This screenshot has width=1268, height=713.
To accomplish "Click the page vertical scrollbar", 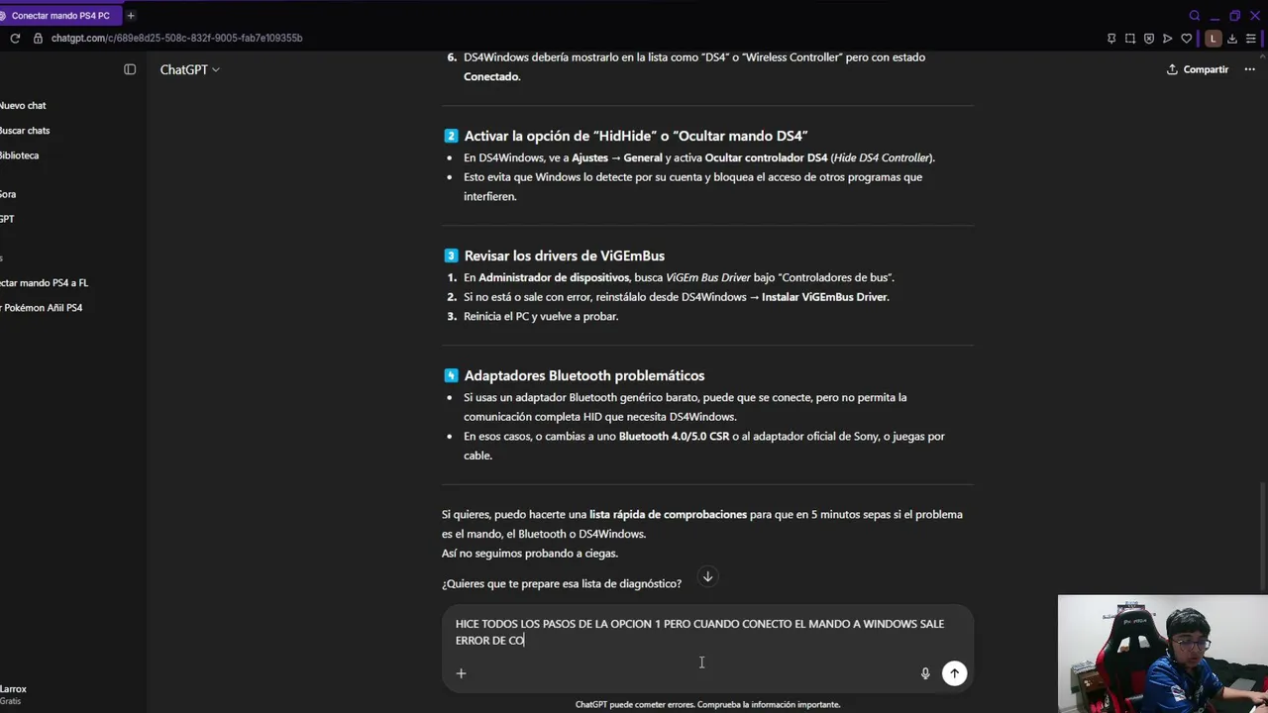I will click(x=1263, y=535).
